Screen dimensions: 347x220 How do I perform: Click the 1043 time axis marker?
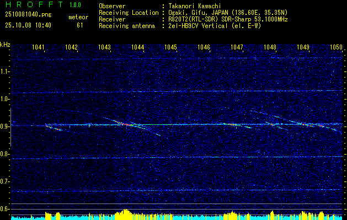(104, 47)
